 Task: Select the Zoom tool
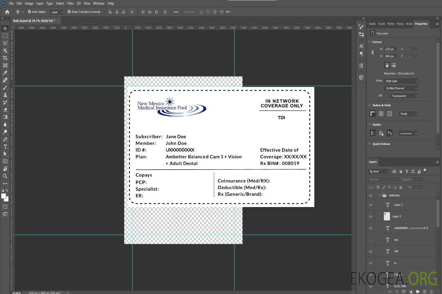[x=5, y=176]
